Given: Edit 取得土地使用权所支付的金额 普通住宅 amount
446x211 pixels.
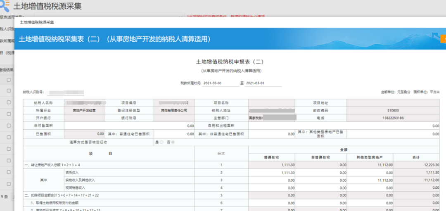Looking at the screenshot, I should pyautogui.click(x=272, y=203).
